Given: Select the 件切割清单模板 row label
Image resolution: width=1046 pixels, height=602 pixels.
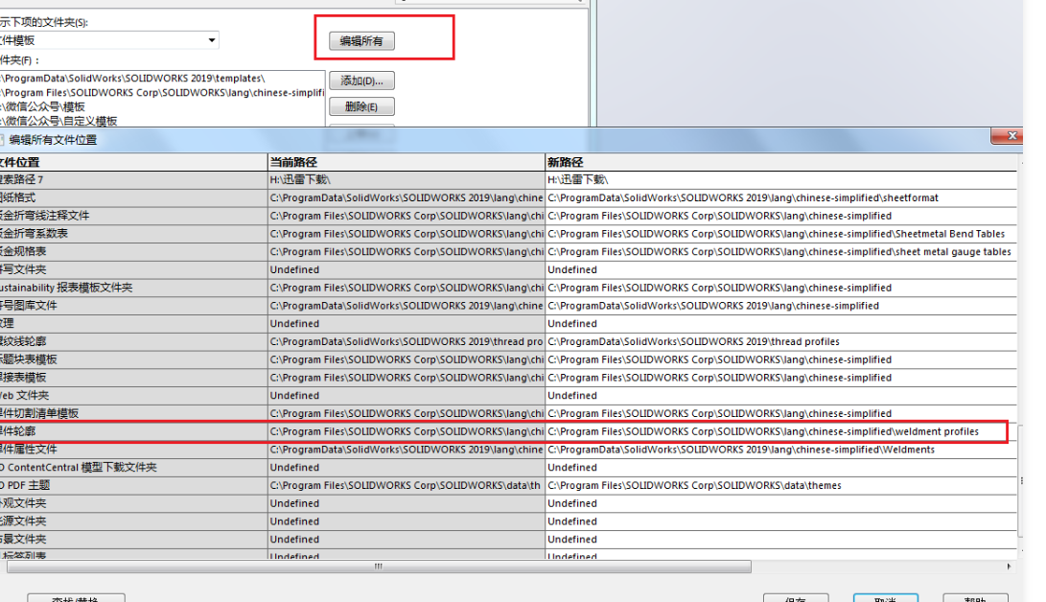Looking at the screenshot, I should (133, 414).
